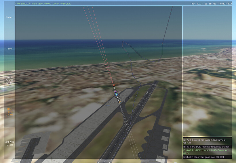Image resolution: width=236 pixels, height=163 pixels.
Task: Select the generic Tower sidebar entry
Action: click(9, 49)
